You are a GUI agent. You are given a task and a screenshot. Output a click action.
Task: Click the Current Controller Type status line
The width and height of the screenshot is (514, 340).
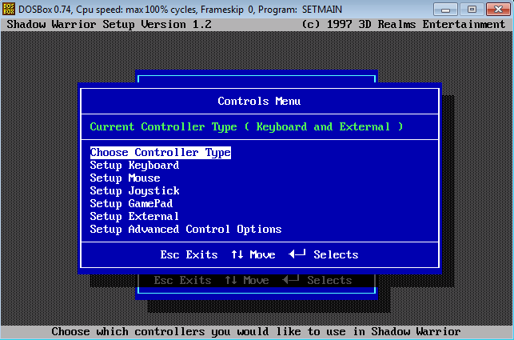point(246,127)
